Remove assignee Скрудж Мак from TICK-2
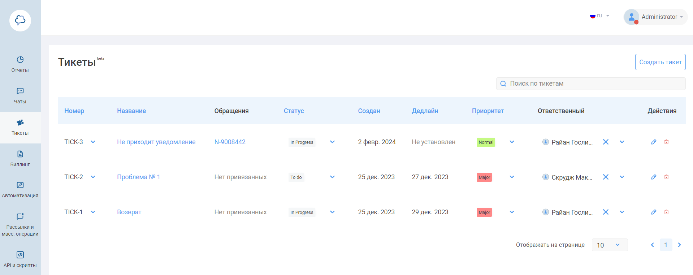This screenshot has width=693, height=275. tap(606, 177)
